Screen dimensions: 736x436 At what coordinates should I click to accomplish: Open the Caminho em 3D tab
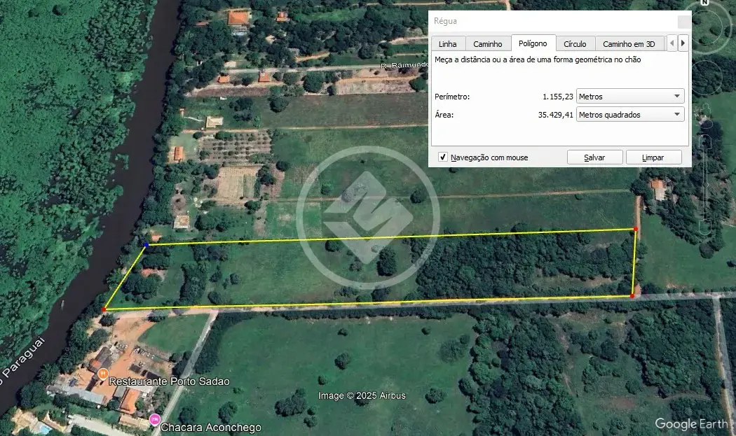click(629, 43)
